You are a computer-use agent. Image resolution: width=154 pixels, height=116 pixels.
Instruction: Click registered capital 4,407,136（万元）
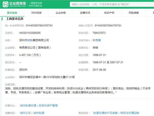[x=30, y=55]
